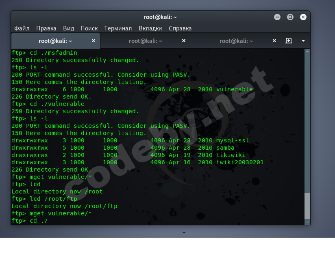Click the 'cd ./vulnerable' command line
335x275 pixels.
pyautogui.click(x=48, y=104)
